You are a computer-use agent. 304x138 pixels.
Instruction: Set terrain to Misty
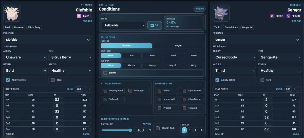(194, 65)
